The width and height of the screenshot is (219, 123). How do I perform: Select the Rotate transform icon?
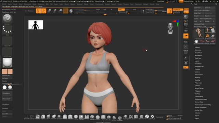(60, 11)
